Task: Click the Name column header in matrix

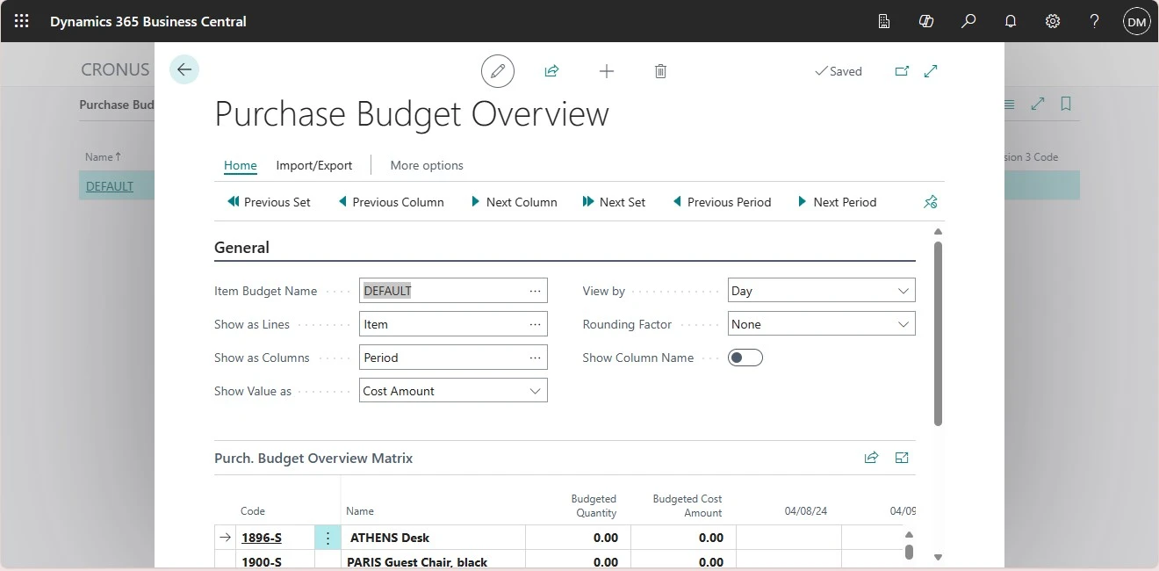Action: click(x=360, y=511)
